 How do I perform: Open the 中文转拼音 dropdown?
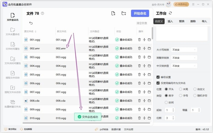[x=184, y=66]
